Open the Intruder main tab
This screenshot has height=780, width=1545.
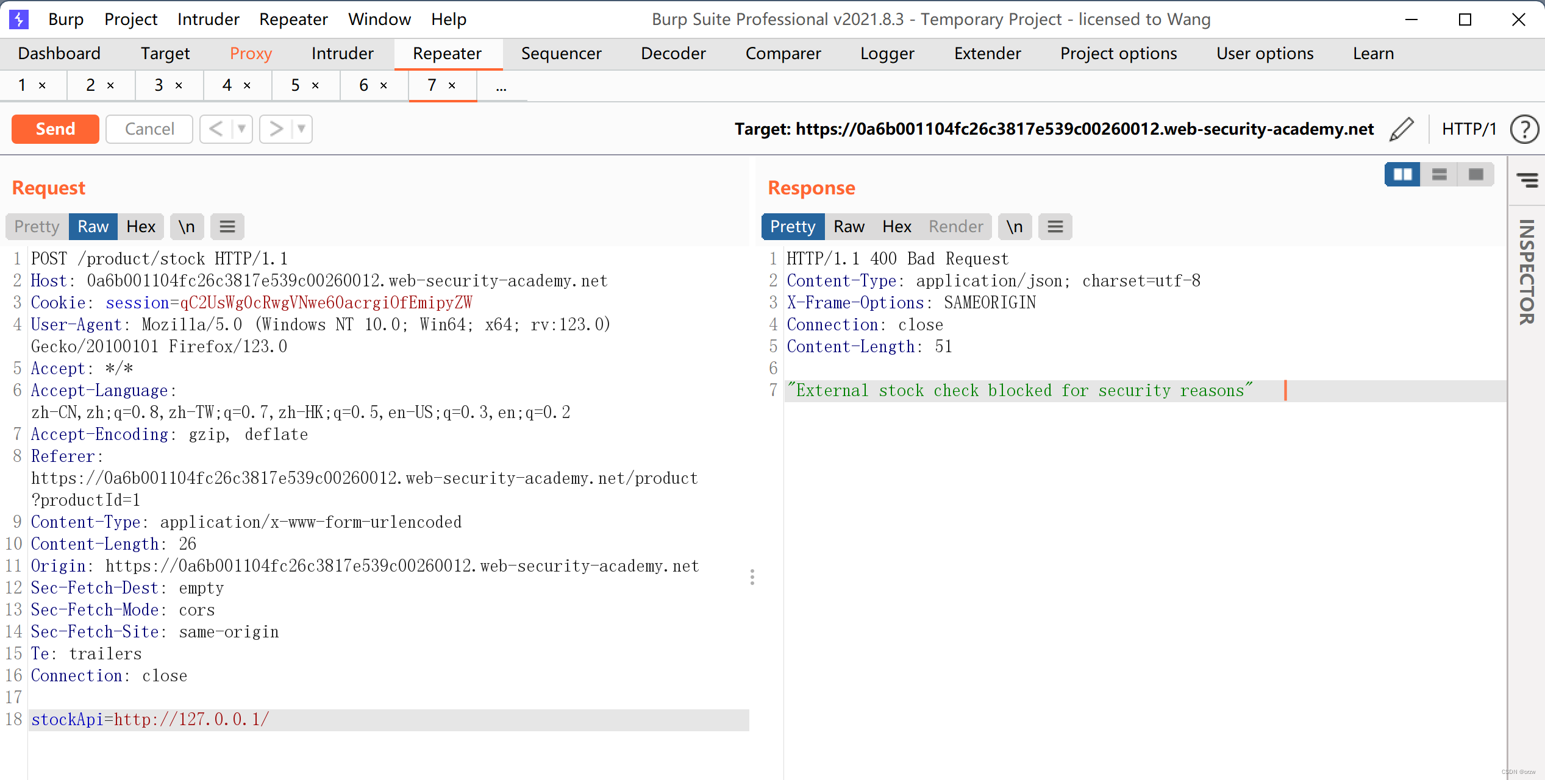342,54
